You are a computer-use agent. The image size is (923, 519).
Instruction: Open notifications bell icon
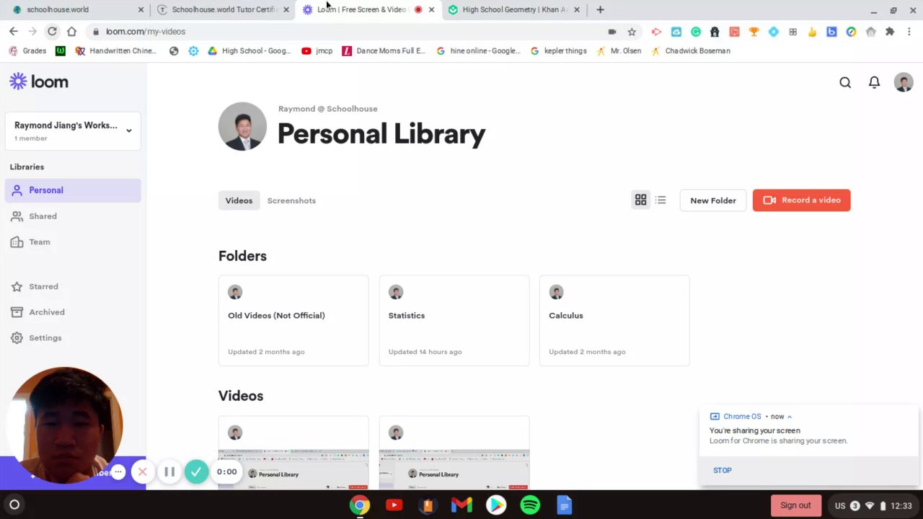[874, 82]
